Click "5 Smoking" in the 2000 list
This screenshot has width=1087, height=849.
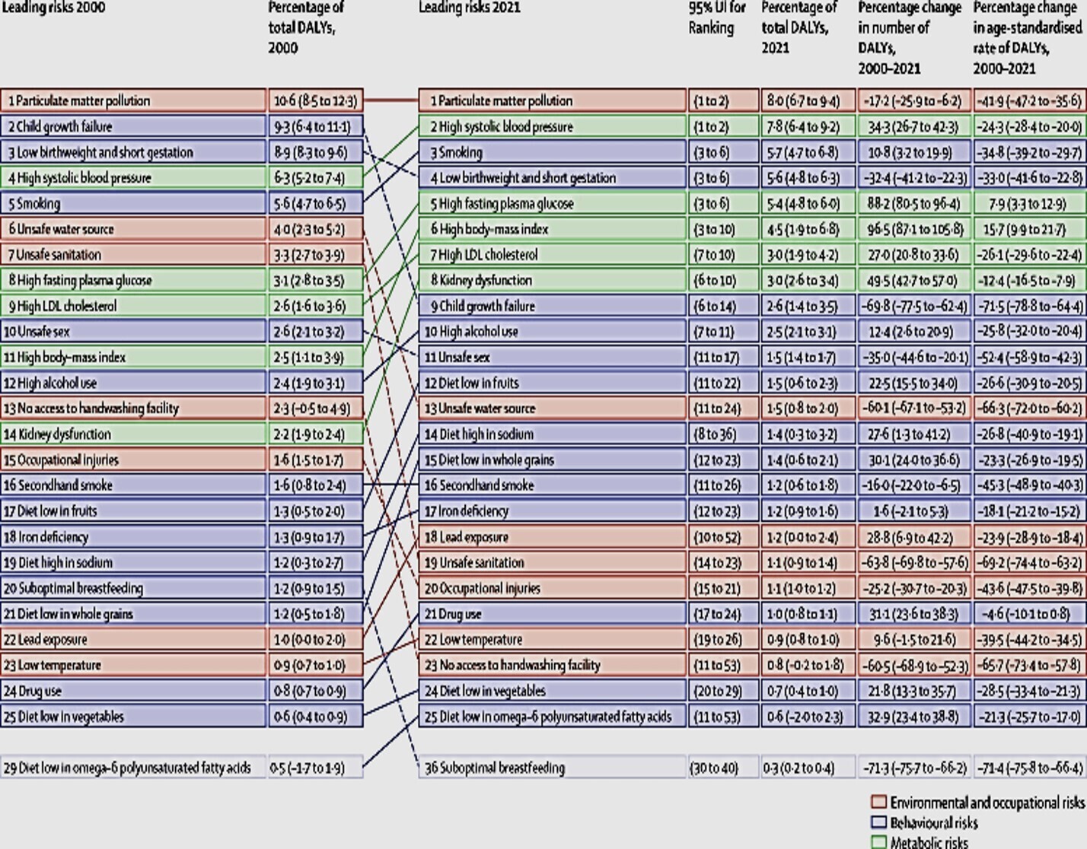pyautogui.click(x=133, y=203)
